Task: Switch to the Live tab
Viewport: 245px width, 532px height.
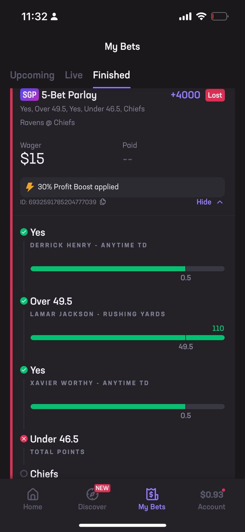Action: coord(74,75)
